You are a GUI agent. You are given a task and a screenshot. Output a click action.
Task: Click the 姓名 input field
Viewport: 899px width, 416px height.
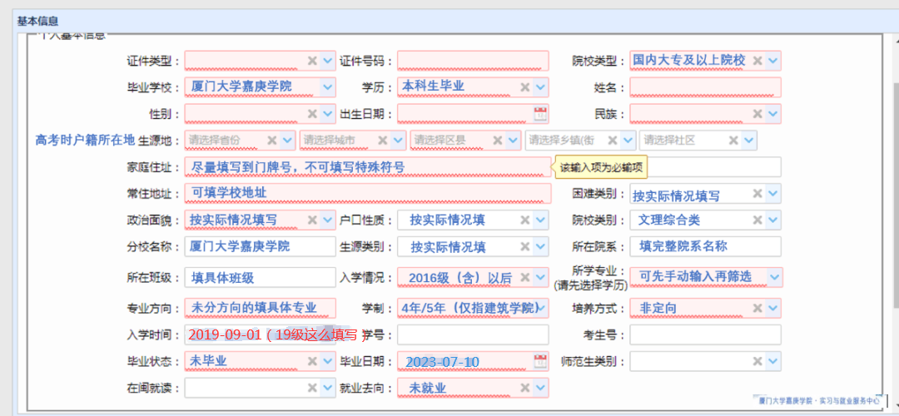click(705, 87)
